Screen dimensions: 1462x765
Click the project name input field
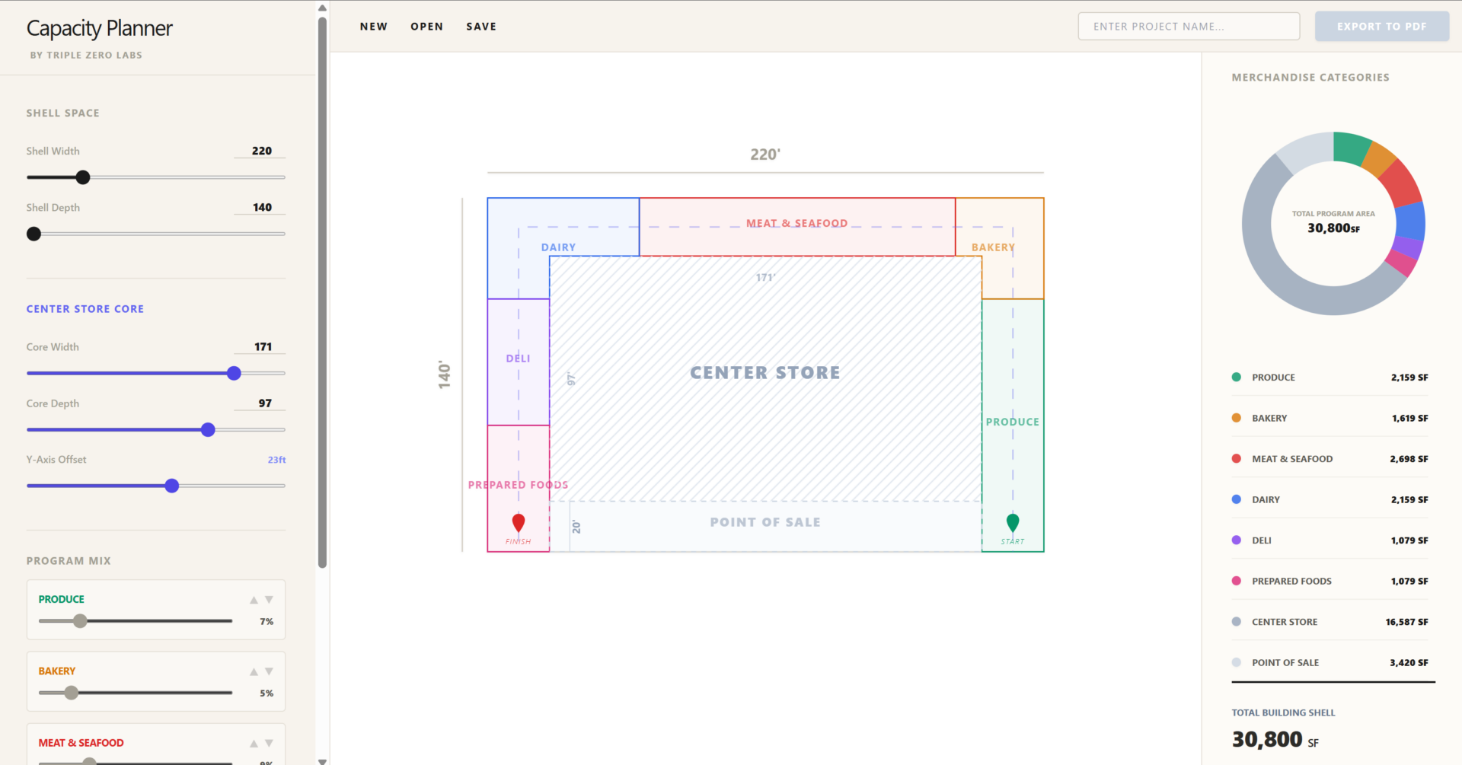pos(1188,26)
